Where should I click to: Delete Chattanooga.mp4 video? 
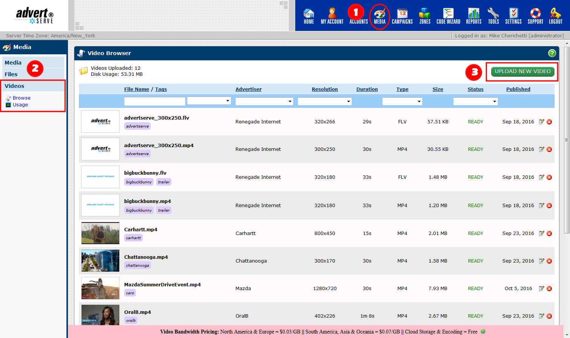click(549, 261)
